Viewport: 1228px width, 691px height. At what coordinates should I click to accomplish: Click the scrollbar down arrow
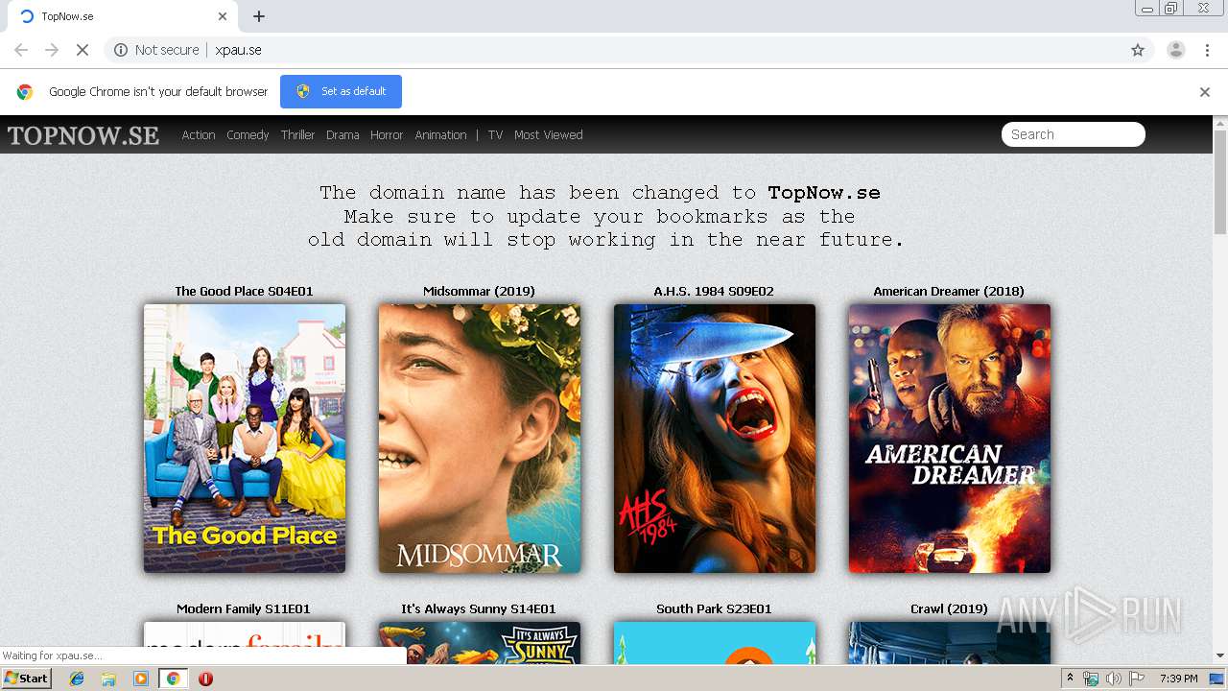1220,655
